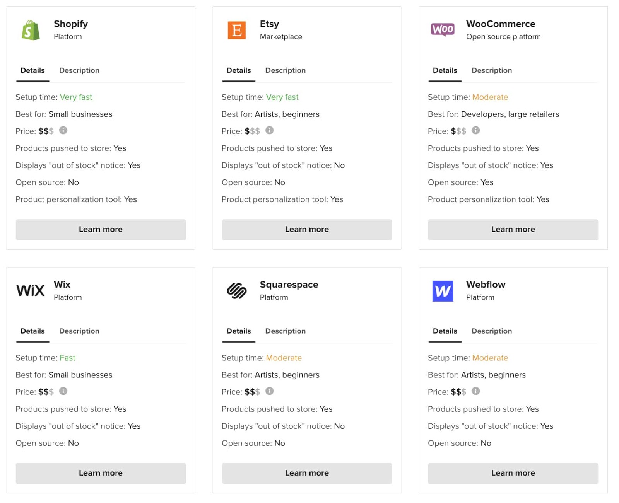The width and height of the screenshot is (619, 503).
Task: Click the blue Webflow logo
Action: 443,291
